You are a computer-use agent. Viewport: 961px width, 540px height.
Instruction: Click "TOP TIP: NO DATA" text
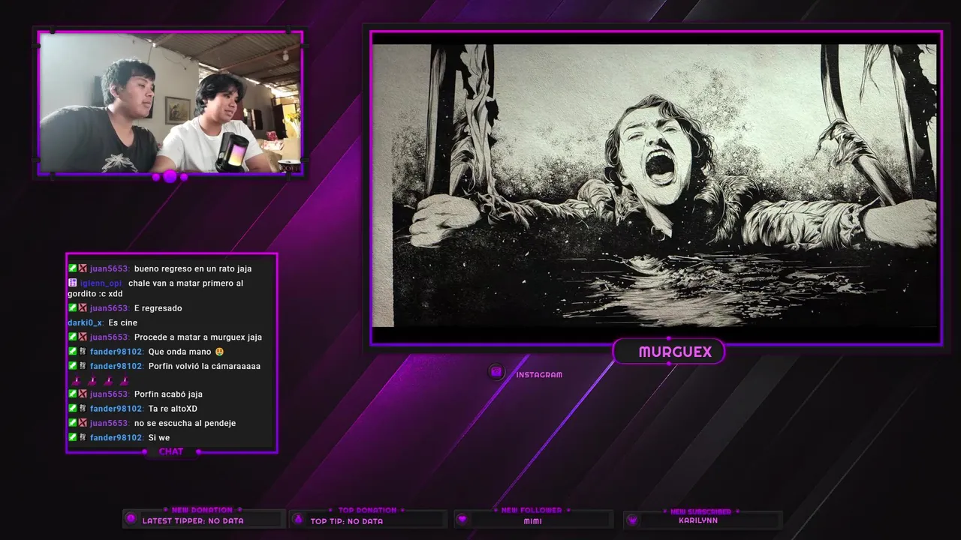tap(347, 521)
